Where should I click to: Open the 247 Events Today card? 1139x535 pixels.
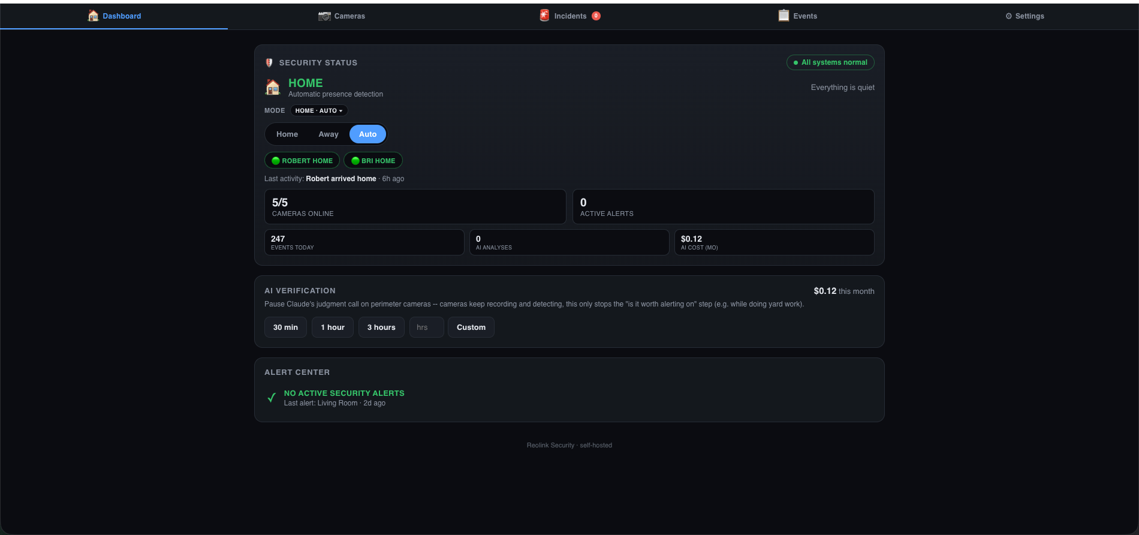point(364,242)
